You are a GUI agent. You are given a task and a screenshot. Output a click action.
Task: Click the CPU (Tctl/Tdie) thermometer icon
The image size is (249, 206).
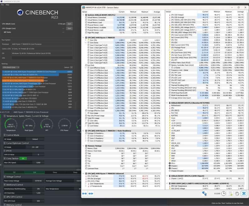coord(86,176)
